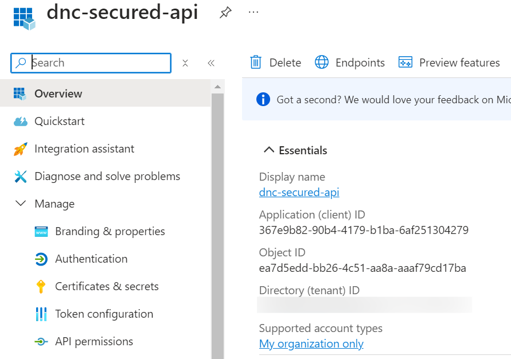Click the Essentials heading text

303,150
